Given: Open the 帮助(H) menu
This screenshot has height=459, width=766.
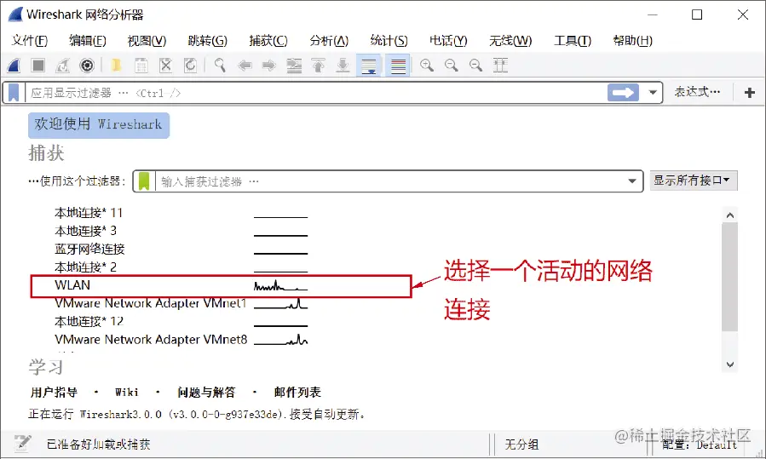Looking at the screenshot, I should 632,41.
